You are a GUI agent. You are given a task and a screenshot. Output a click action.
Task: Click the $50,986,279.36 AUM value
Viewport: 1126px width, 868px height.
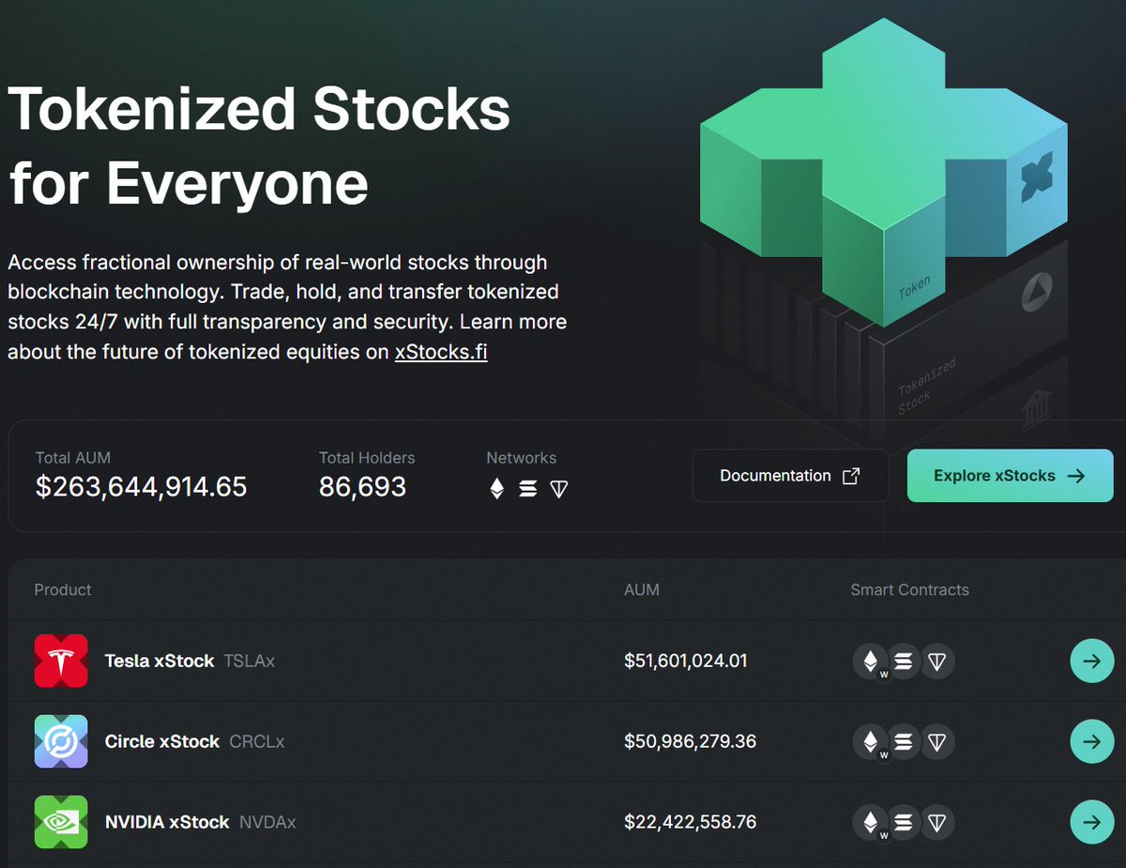[x=690, y=742]
